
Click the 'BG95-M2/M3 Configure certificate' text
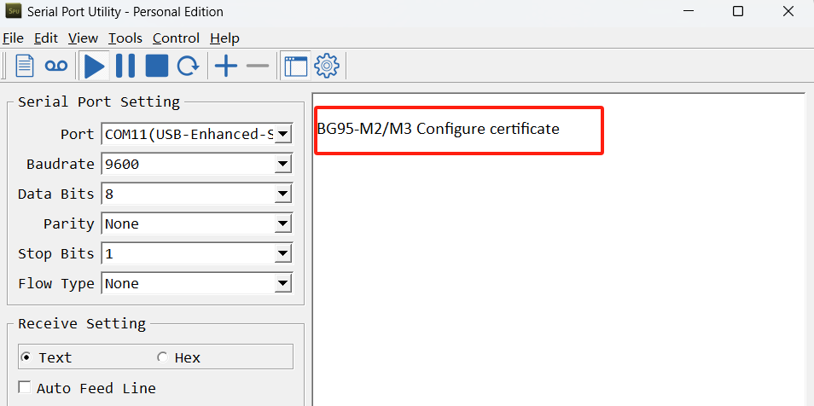439,129
